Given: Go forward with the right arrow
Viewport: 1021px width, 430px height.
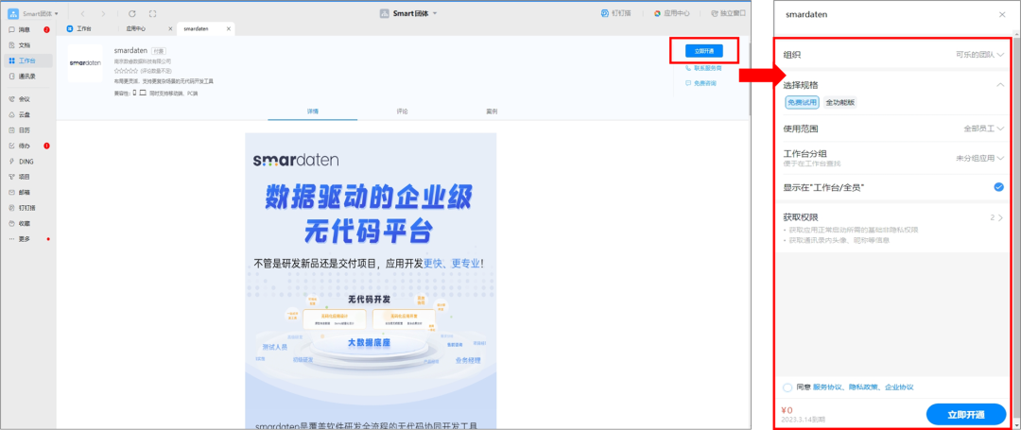Looking at the screenshot, I should 104,13.
